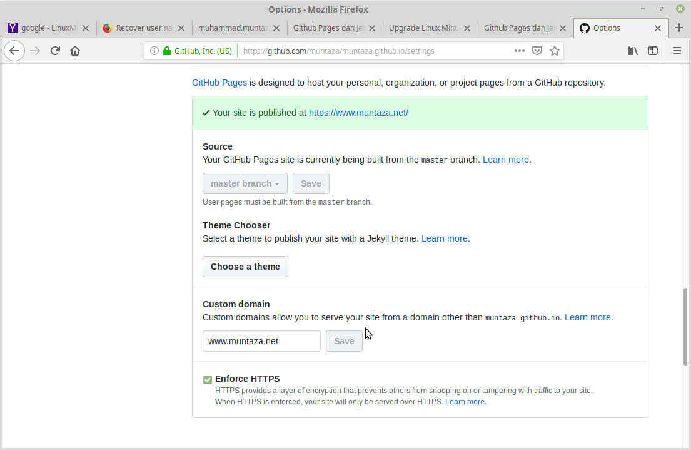The width and height of the screenshot is (691, 450).
Task: Open page actions three-dot menu
Action: click(519, 51)
